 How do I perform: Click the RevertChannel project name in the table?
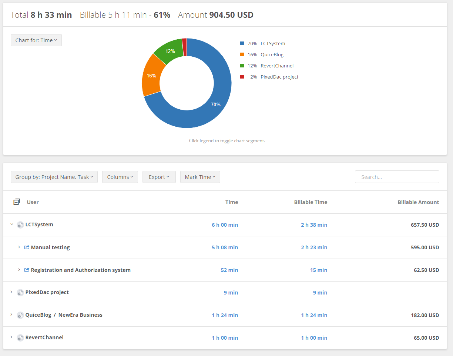click(44, 337)
